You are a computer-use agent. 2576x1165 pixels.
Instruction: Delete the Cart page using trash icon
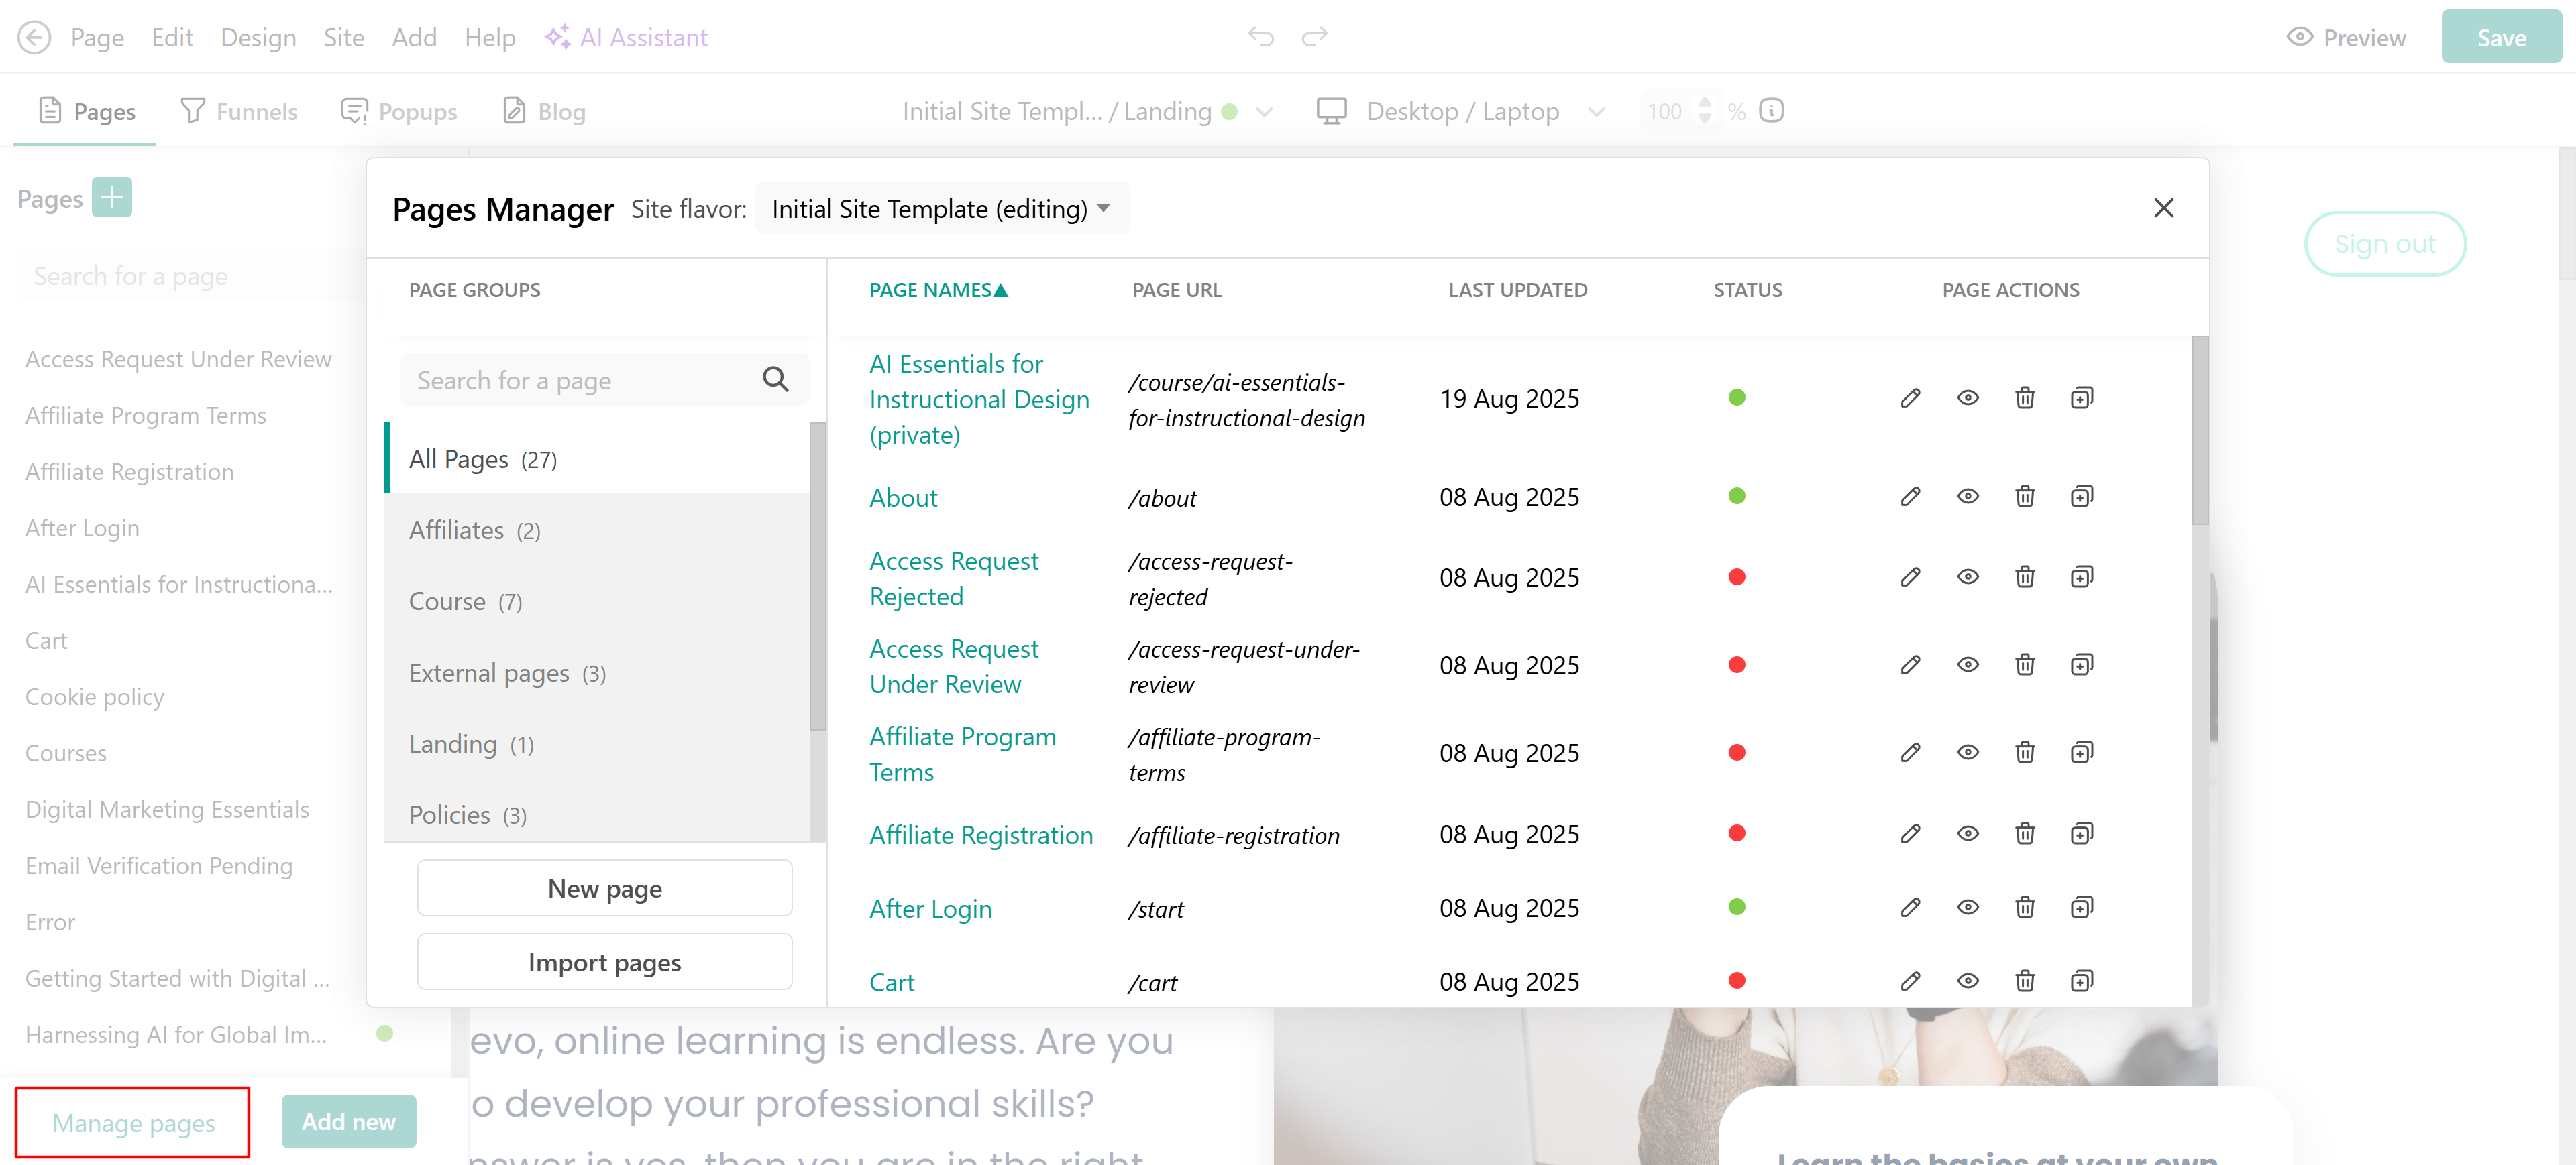[2024, 981]
